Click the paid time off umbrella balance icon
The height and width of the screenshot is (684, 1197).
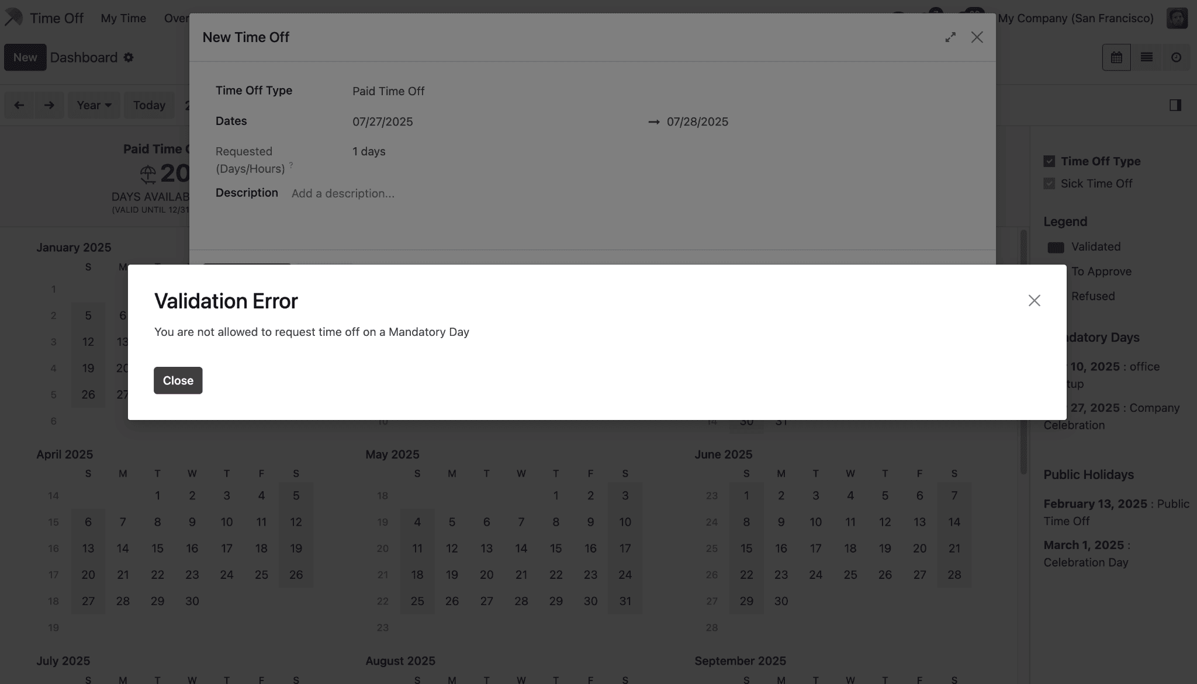[148, 173]
